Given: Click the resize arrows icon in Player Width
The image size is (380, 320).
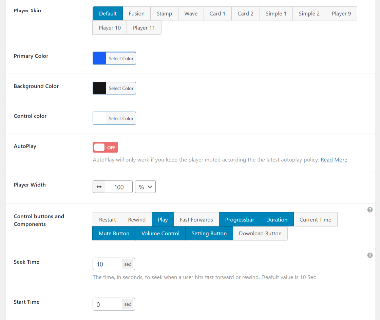Looking at the screenshot, I should coord(99,186).
